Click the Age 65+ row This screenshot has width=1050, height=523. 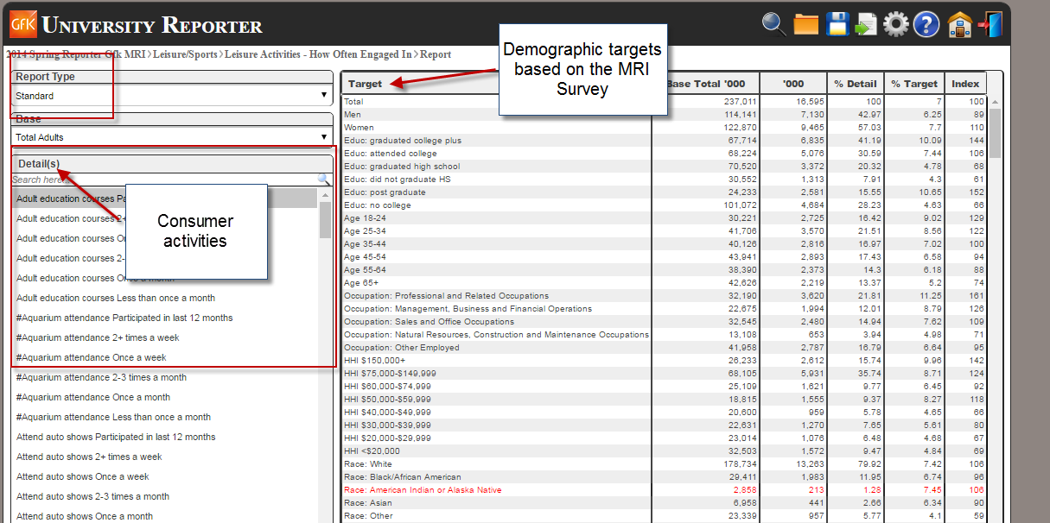tap(664, 282)
